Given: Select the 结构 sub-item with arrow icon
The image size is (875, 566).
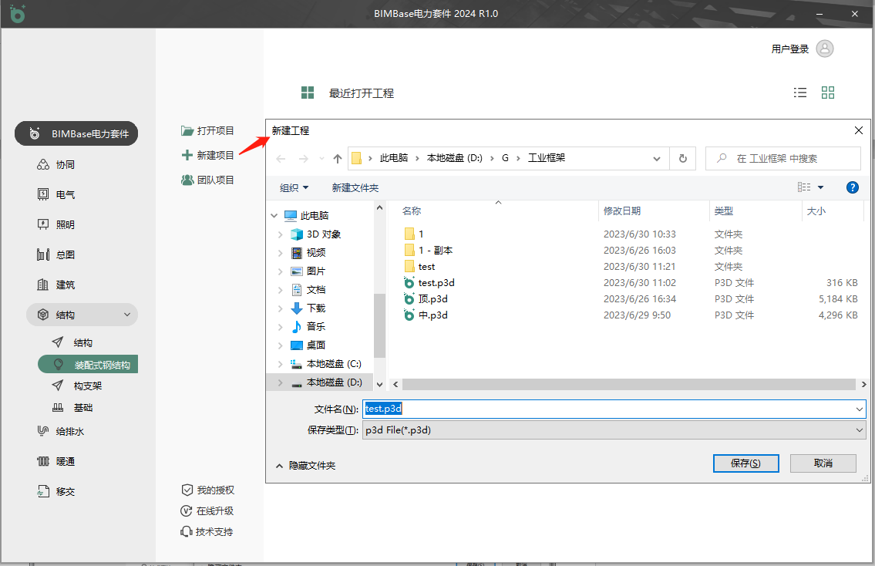Looking at the screenshot, I should click(x=72, y=342).
